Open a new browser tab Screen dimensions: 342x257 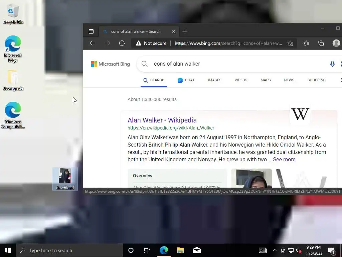(x=185, y=31)
